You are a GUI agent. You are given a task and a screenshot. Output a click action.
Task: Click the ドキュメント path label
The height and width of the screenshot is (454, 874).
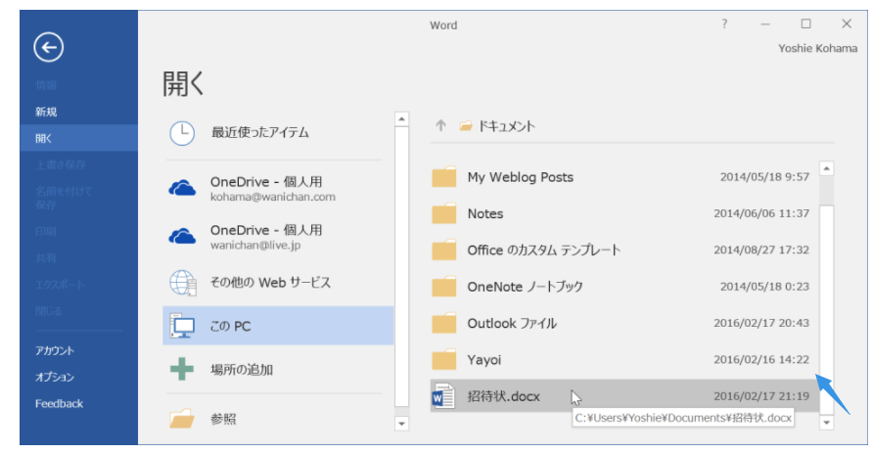pyautogui.click(x=507, y=126)
